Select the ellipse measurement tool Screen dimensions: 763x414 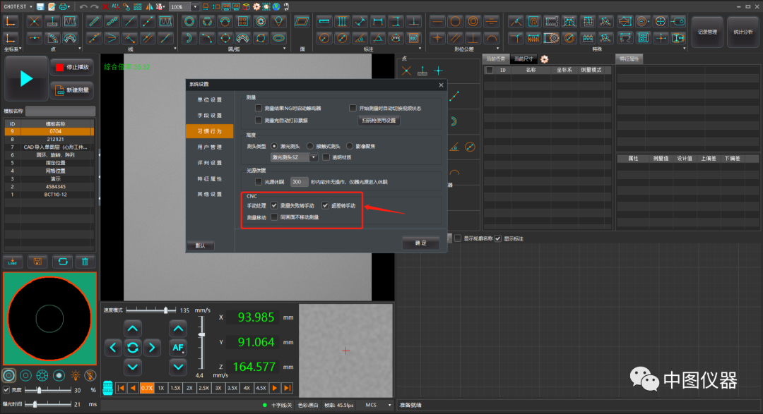(278, 38)
